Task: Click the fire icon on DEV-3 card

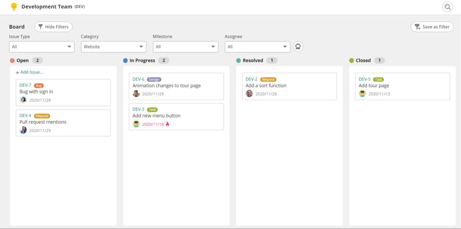Action: (167, 124)
